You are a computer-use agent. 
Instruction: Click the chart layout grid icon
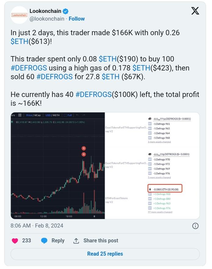(x=20, y=115)
